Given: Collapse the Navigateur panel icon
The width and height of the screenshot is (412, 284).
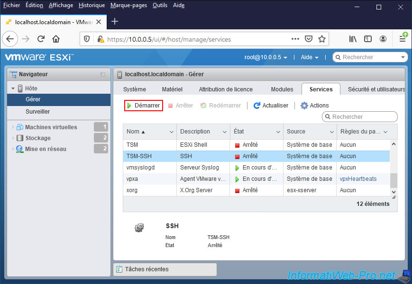Looking at the screenshot, I should tap(103, 74).
